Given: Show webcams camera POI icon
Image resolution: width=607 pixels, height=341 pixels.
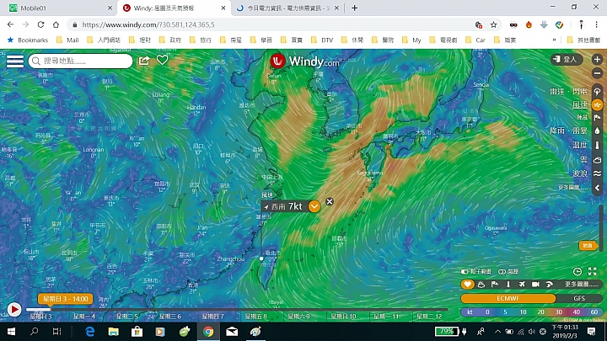Looking at the screenshot, I should pos(535,285).
